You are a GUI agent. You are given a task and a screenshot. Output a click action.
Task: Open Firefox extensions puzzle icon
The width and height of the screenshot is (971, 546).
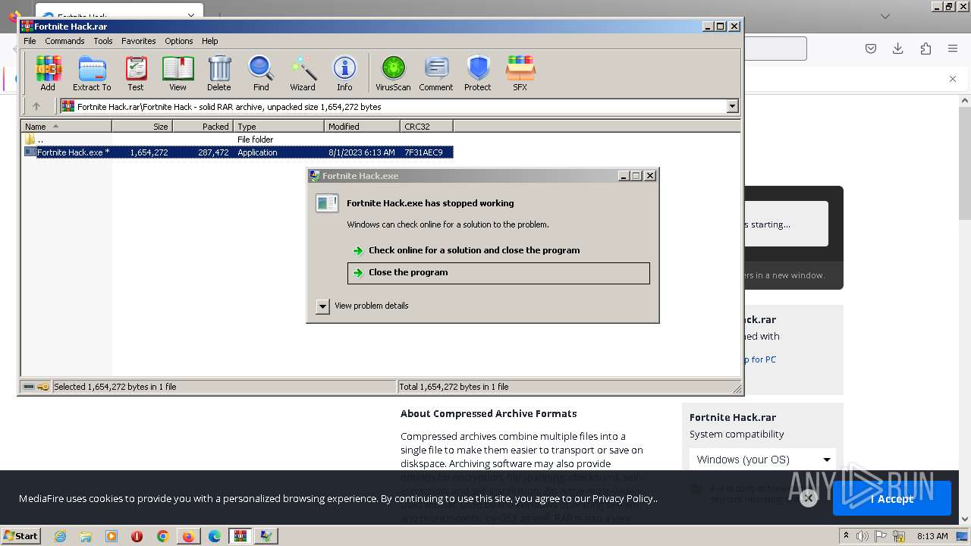pyautogui.click(x=925, y=49)
